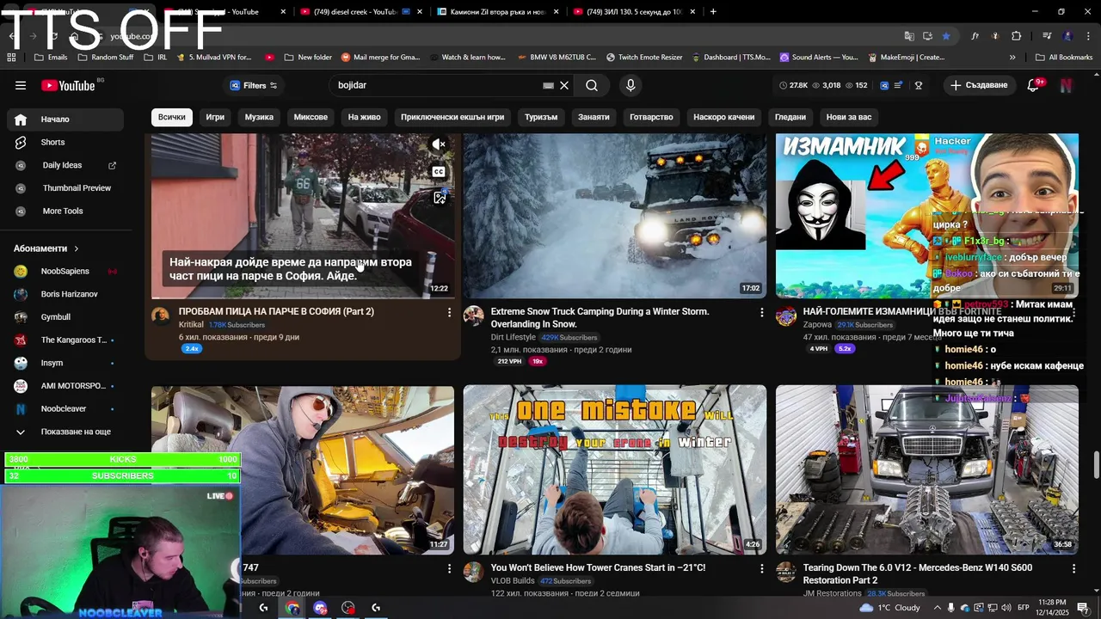The height and width of the screenshot is (619, 1101).
Task: Open Kritikal channel avatar
Action: pyautogui.click(x=161, y=316)
